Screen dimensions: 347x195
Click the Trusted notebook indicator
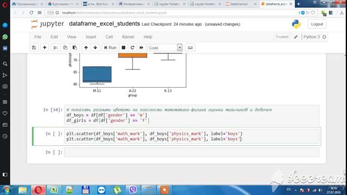tap(282, 37)
